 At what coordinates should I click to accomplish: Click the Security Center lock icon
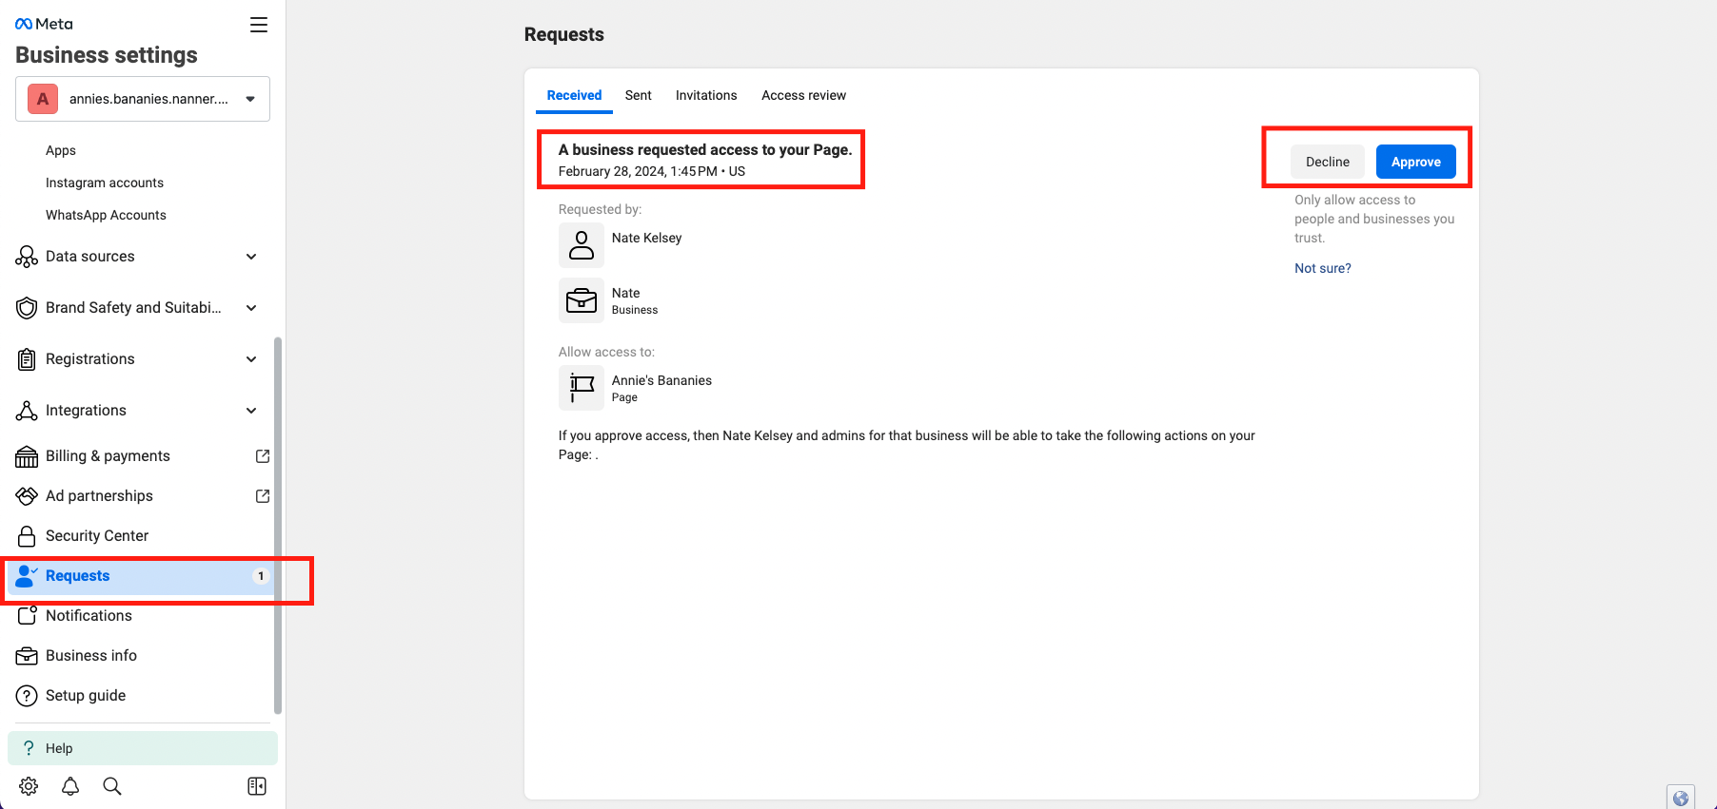(27, 536)
